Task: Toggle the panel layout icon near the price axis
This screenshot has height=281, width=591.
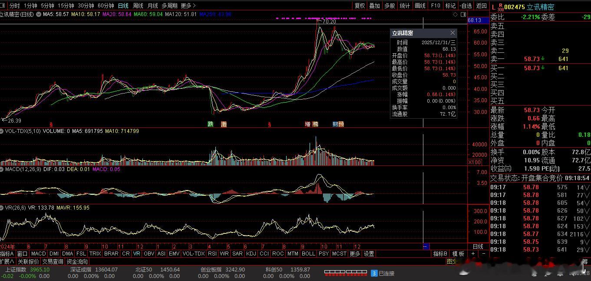Action: tap(462, 14)
